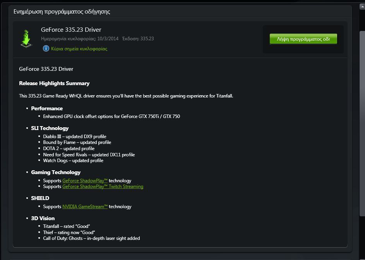Click the Performance section heading
365x260 pixels.
(47, 108)
